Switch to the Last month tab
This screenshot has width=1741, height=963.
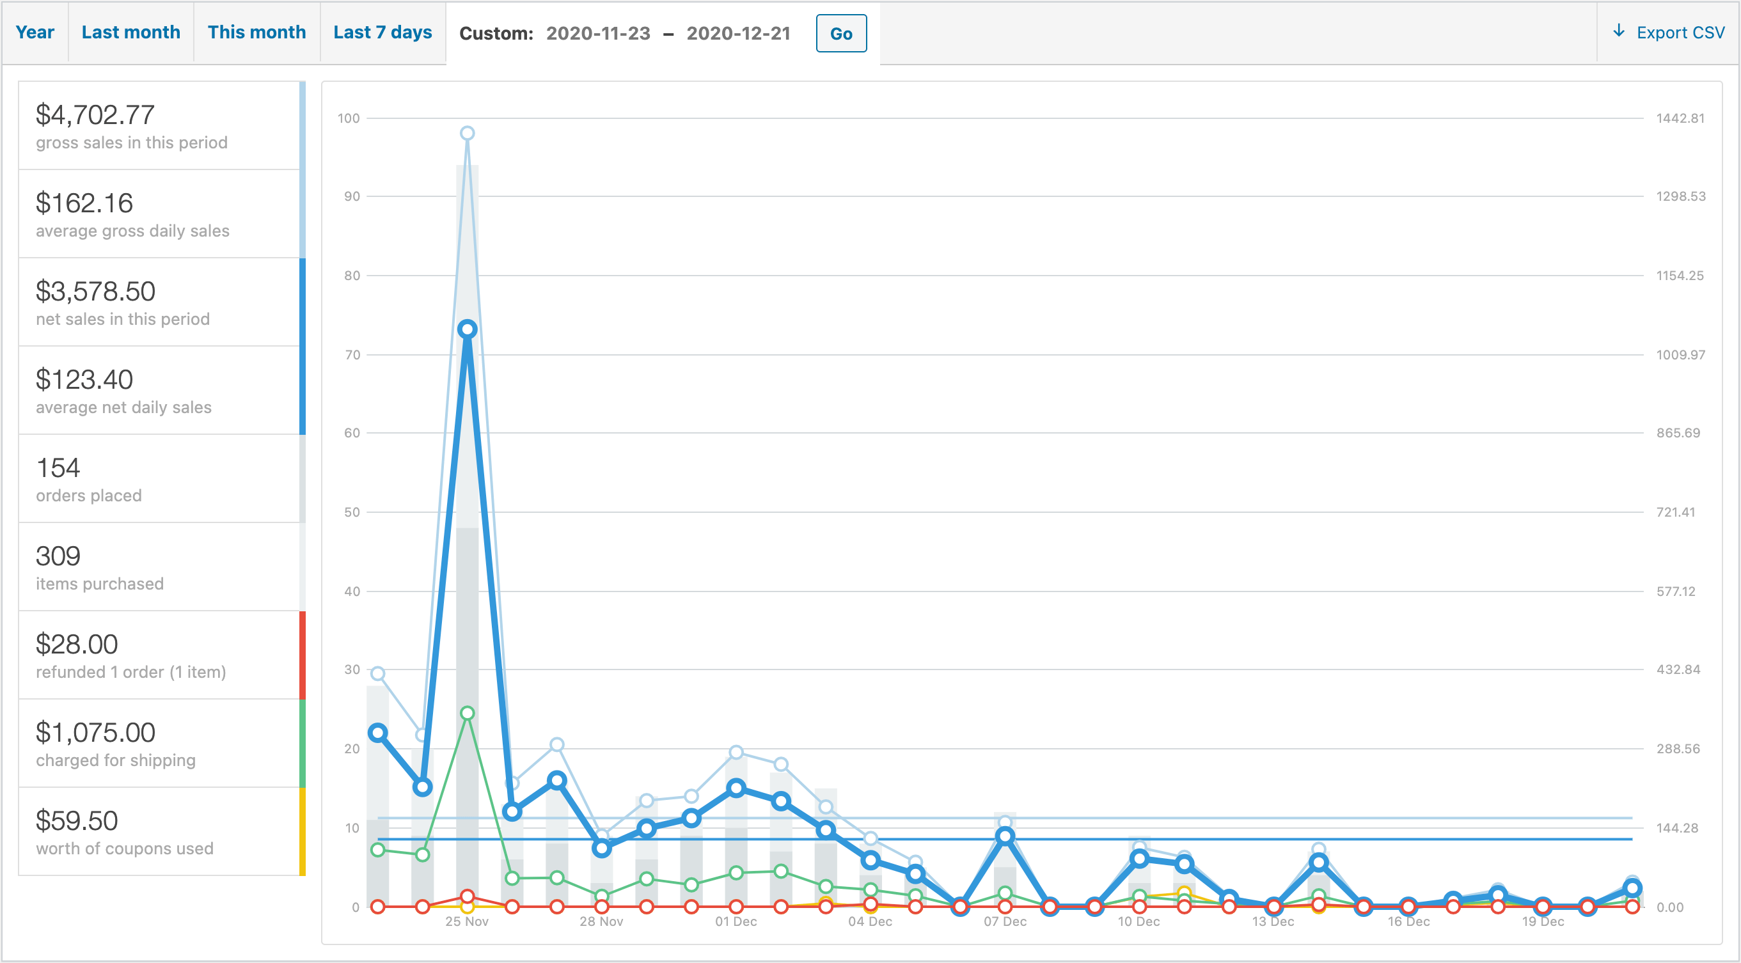point(130,33)
